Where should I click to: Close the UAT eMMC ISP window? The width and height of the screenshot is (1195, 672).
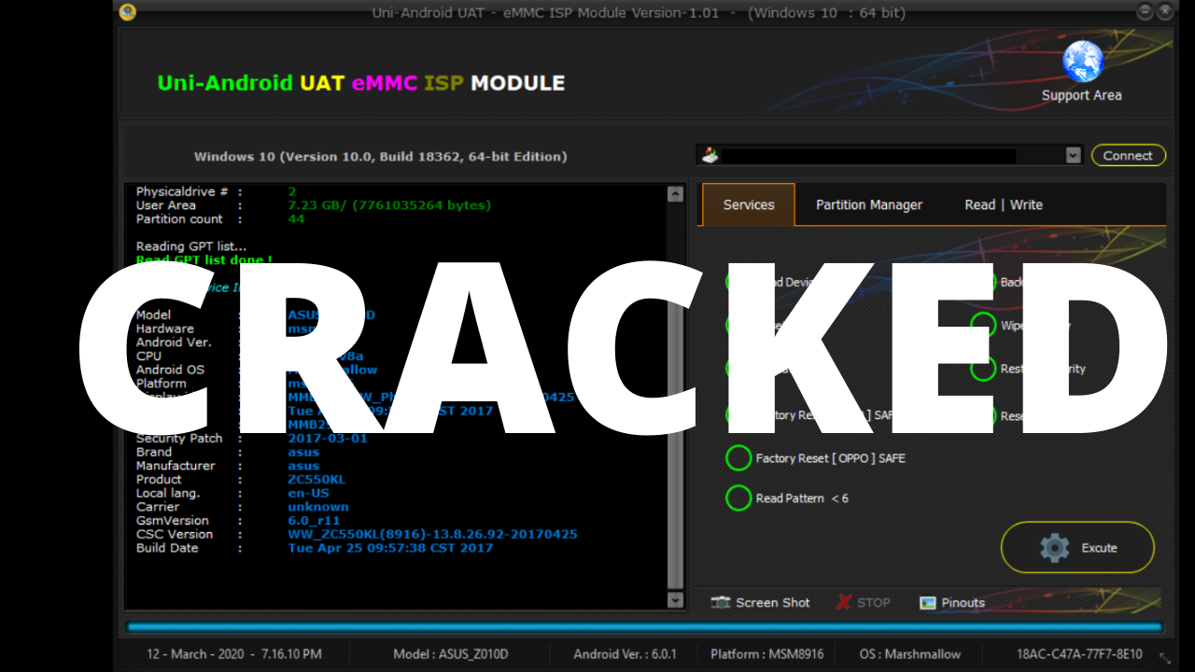tap(1165, 12)
